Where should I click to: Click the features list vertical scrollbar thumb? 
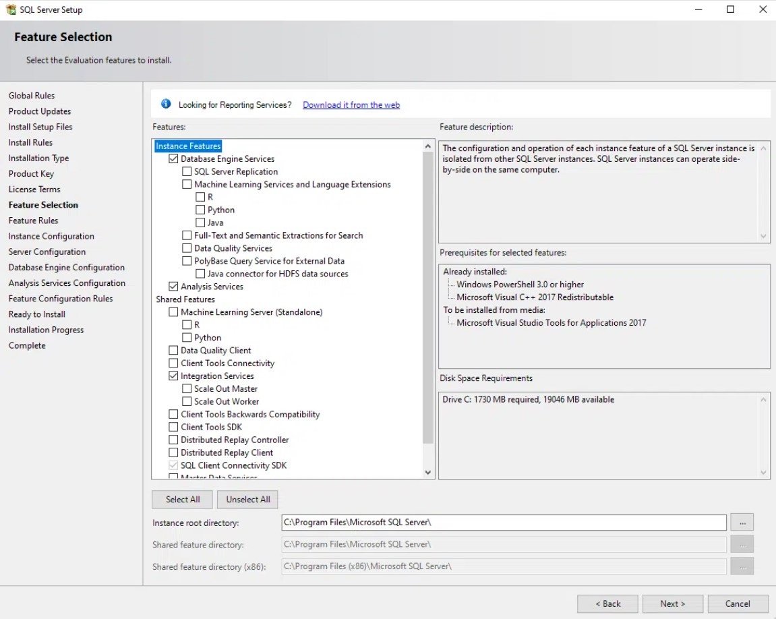(x=428, y=297)
